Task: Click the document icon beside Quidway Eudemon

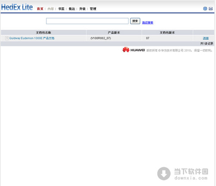Action: pyautogui.click(x=7, y=38)
